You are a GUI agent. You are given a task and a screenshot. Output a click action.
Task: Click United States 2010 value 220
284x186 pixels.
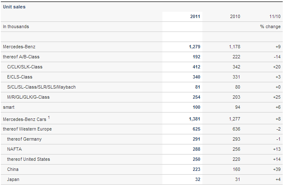tap(236, 159)
